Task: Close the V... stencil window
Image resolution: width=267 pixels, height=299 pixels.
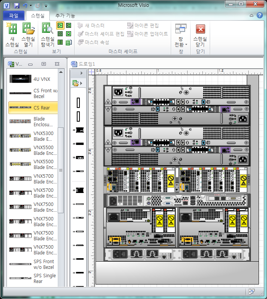Action: [x=57, y=64]
